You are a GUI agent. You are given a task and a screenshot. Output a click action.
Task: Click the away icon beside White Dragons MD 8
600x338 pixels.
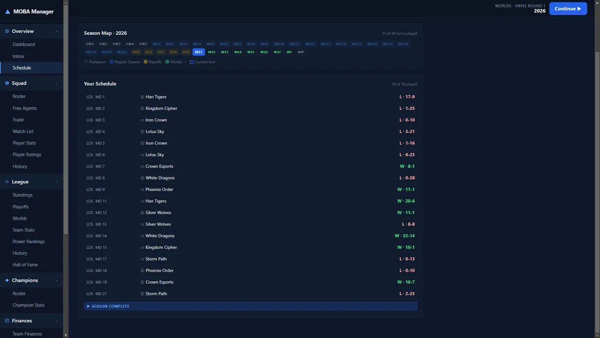(142, 178)
